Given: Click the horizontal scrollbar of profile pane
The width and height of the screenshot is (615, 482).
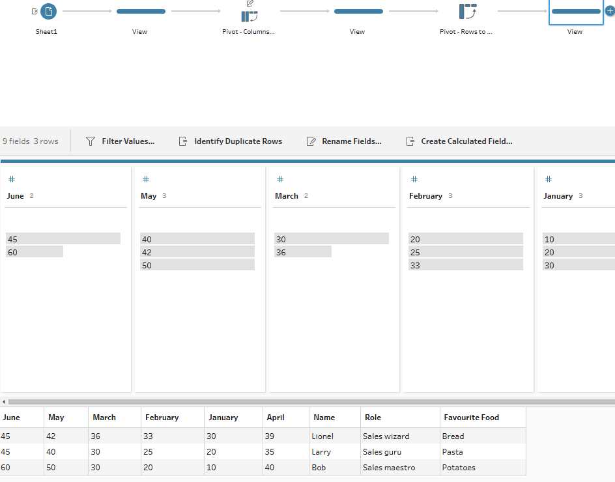Looking at the screenshot, I should (306, 402).
